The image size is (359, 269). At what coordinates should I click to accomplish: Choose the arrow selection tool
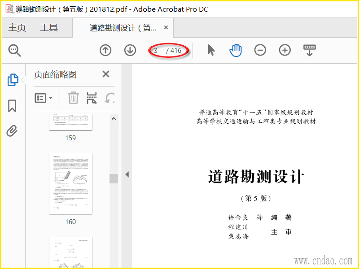click(x=211, y=50)
